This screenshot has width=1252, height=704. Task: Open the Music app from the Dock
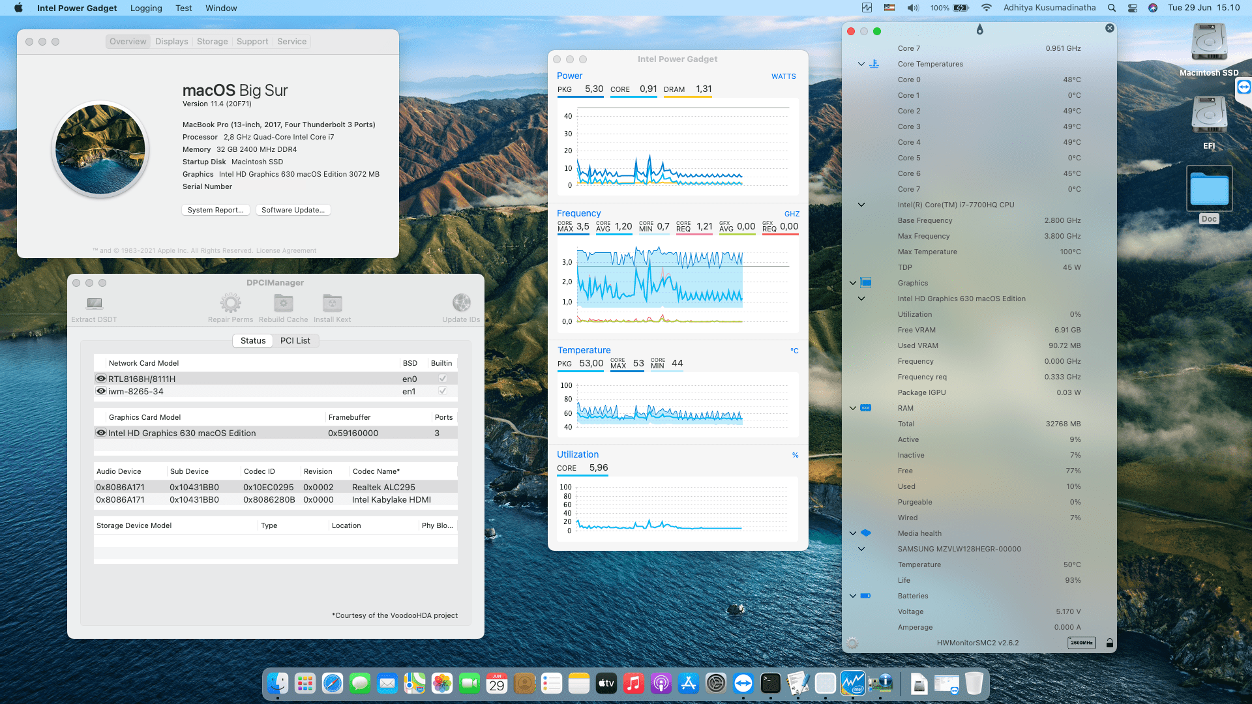click(x=634, y=683)
